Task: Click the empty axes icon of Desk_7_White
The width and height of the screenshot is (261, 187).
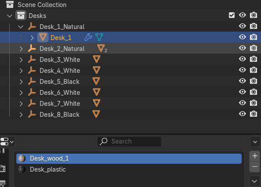Action: (x=32, y=103)
